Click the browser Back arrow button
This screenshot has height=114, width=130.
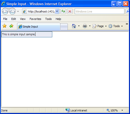coord(5,11)
